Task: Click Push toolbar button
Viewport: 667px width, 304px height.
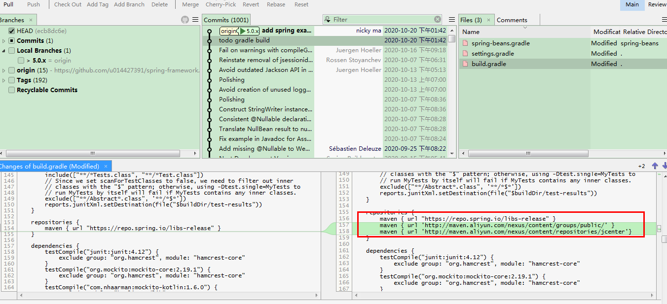Action: point(34,4)
